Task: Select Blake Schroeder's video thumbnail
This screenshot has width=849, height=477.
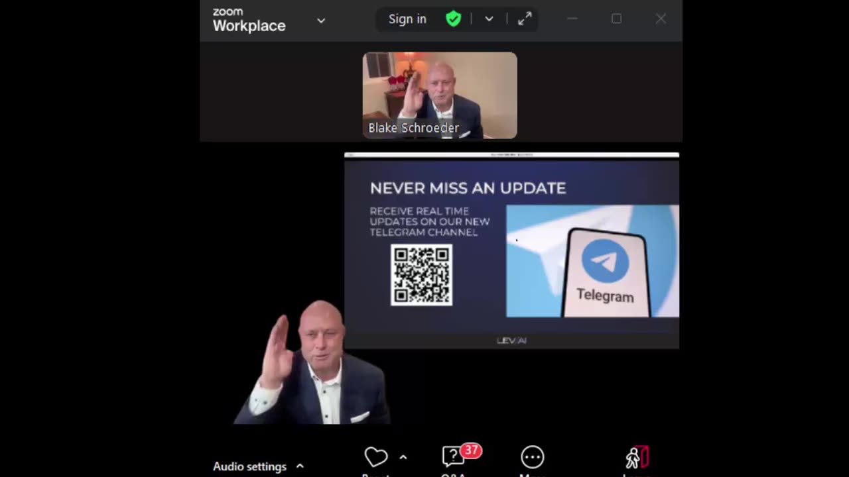Action: 440,95
